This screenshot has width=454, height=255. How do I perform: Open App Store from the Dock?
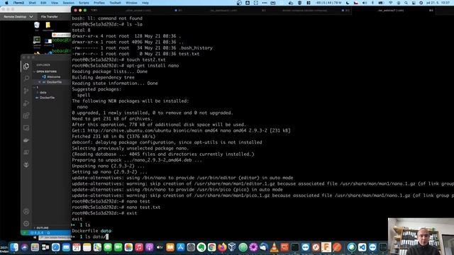click(x=181, y=247)
